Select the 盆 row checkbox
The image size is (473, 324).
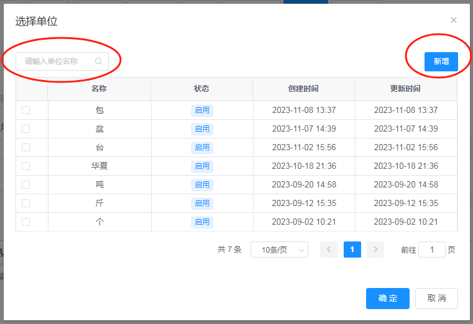coord(26,129)
